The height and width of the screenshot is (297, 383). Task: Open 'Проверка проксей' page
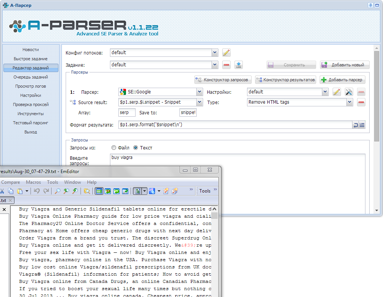(31, 104)
